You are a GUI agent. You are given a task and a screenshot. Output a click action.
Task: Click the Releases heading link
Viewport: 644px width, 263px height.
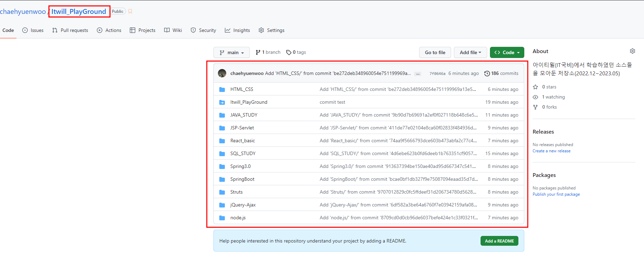point(543,132)
